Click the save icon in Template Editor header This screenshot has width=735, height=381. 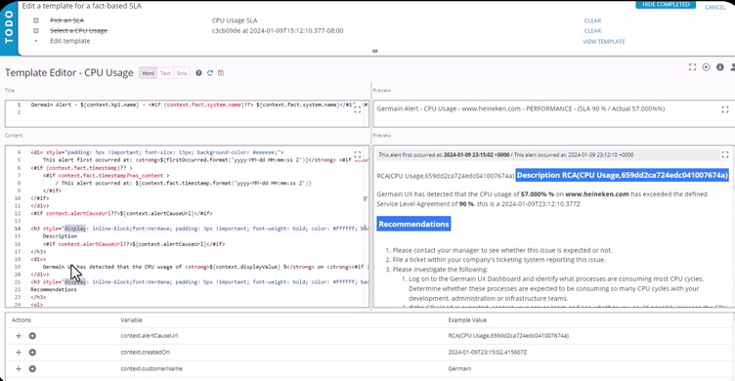pyautogui.click(x=221, y=73)
